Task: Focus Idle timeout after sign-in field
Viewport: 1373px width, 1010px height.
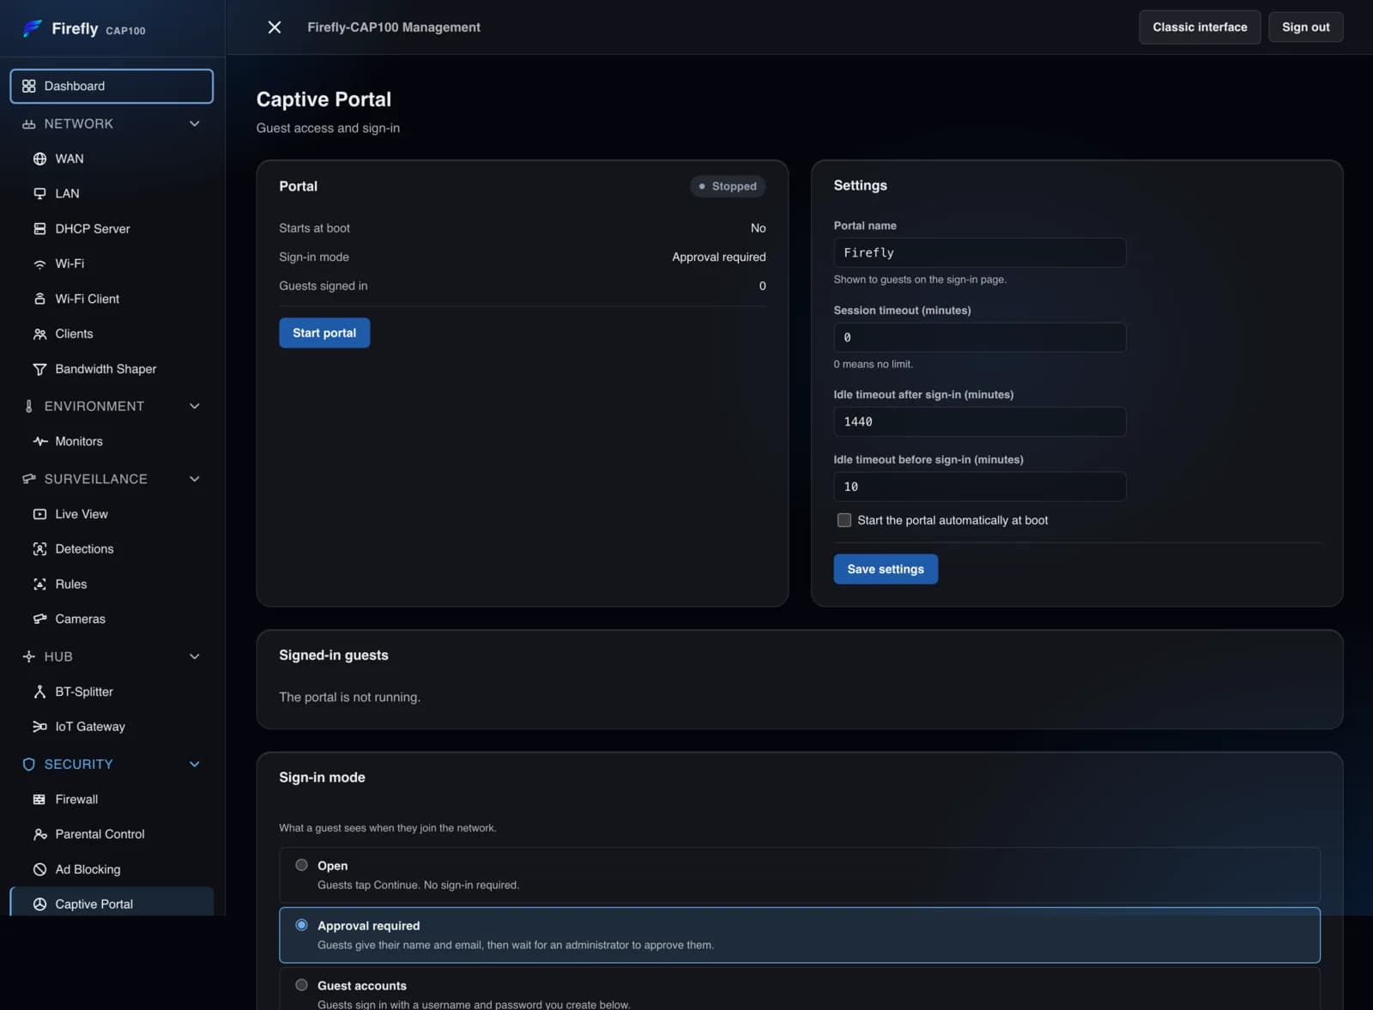Action: 980,421
